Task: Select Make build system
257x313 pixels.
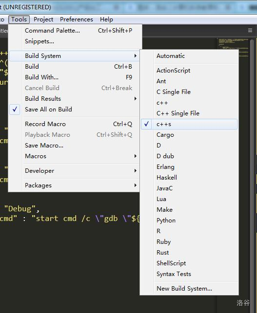Action: click(x=189, y=210)
